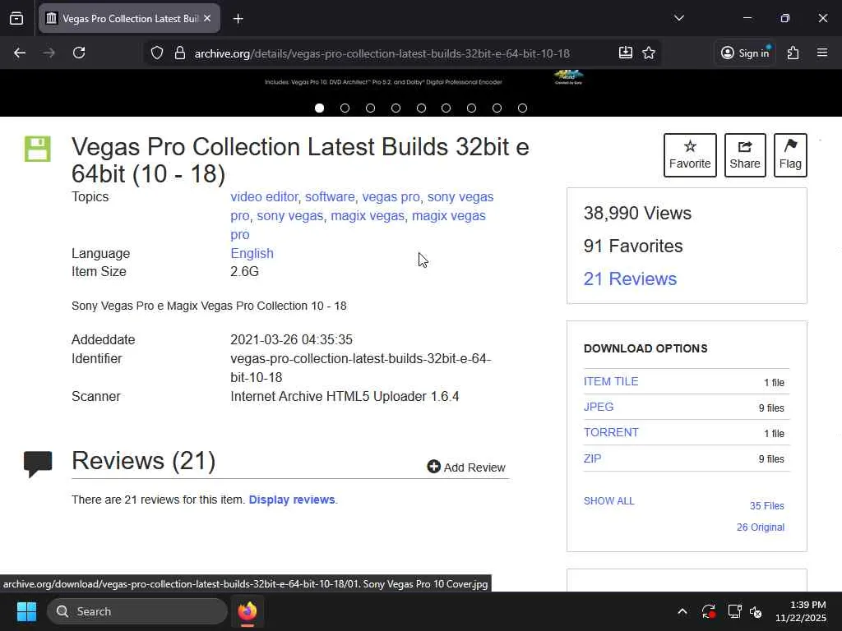Reload the current page
The height and width of the screenshot is (631, 842).
click(79, 53)
